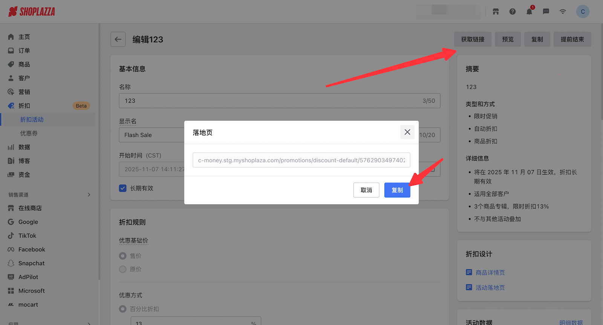Select 折扣活动 in the sidebar
This screenshot has width=603, height=325.
[x=32, y=120]
